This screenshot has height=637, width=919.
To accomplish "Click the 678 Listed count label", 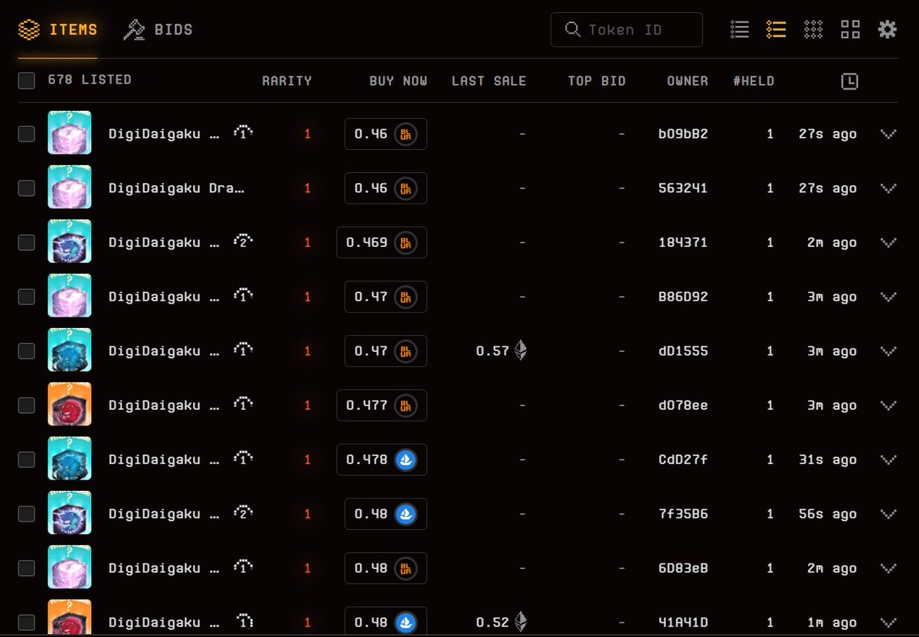I will click(90, 80).
